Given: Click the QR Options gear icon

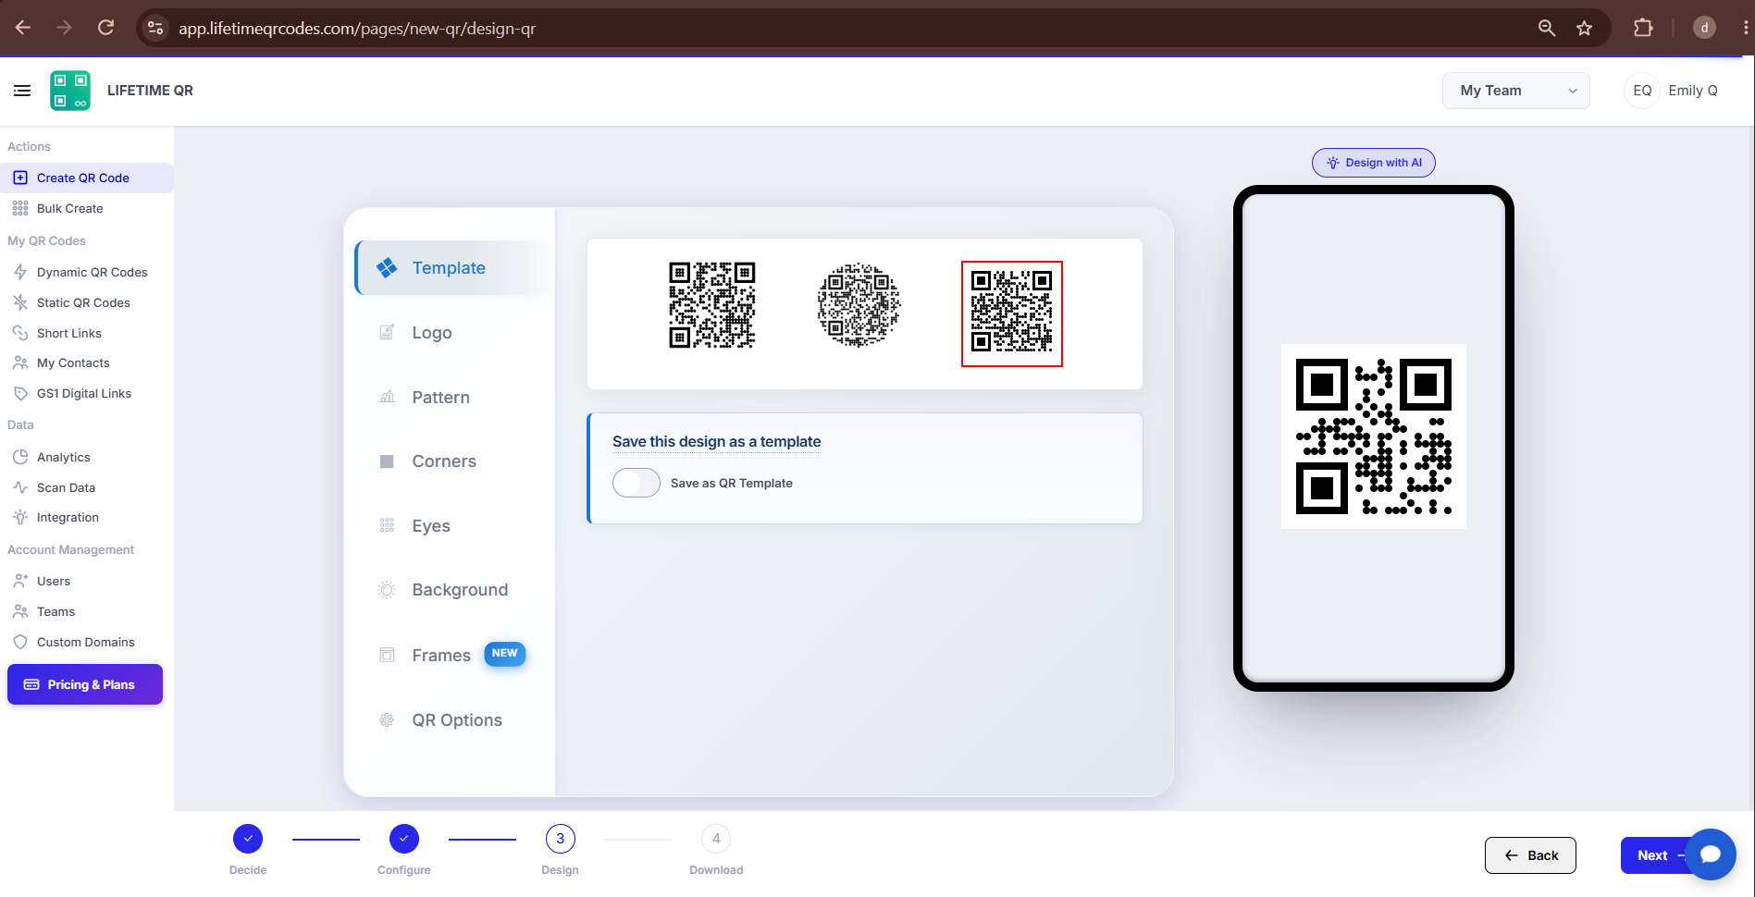Looking at the screenshot, I should (x=388, y=719).
